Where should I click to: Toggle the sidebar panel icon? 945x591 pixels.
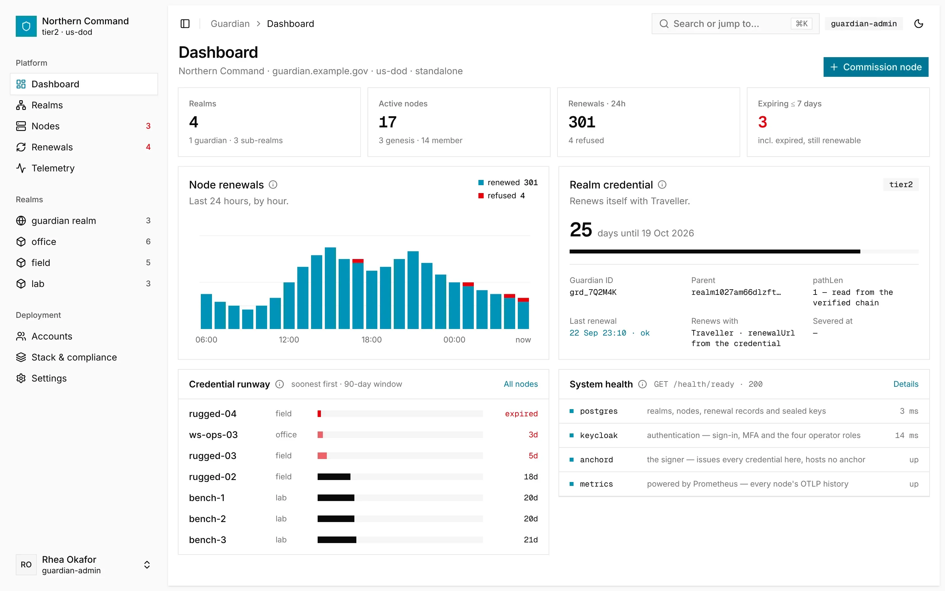coord(185,24)
